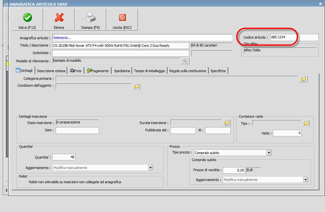Click the Relist non attivabile message text
325x212 pixels.
point(75,182)
